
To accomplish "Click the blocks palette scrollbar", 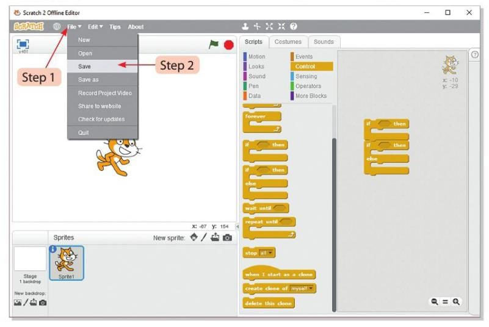I will [x=334, y=225].
